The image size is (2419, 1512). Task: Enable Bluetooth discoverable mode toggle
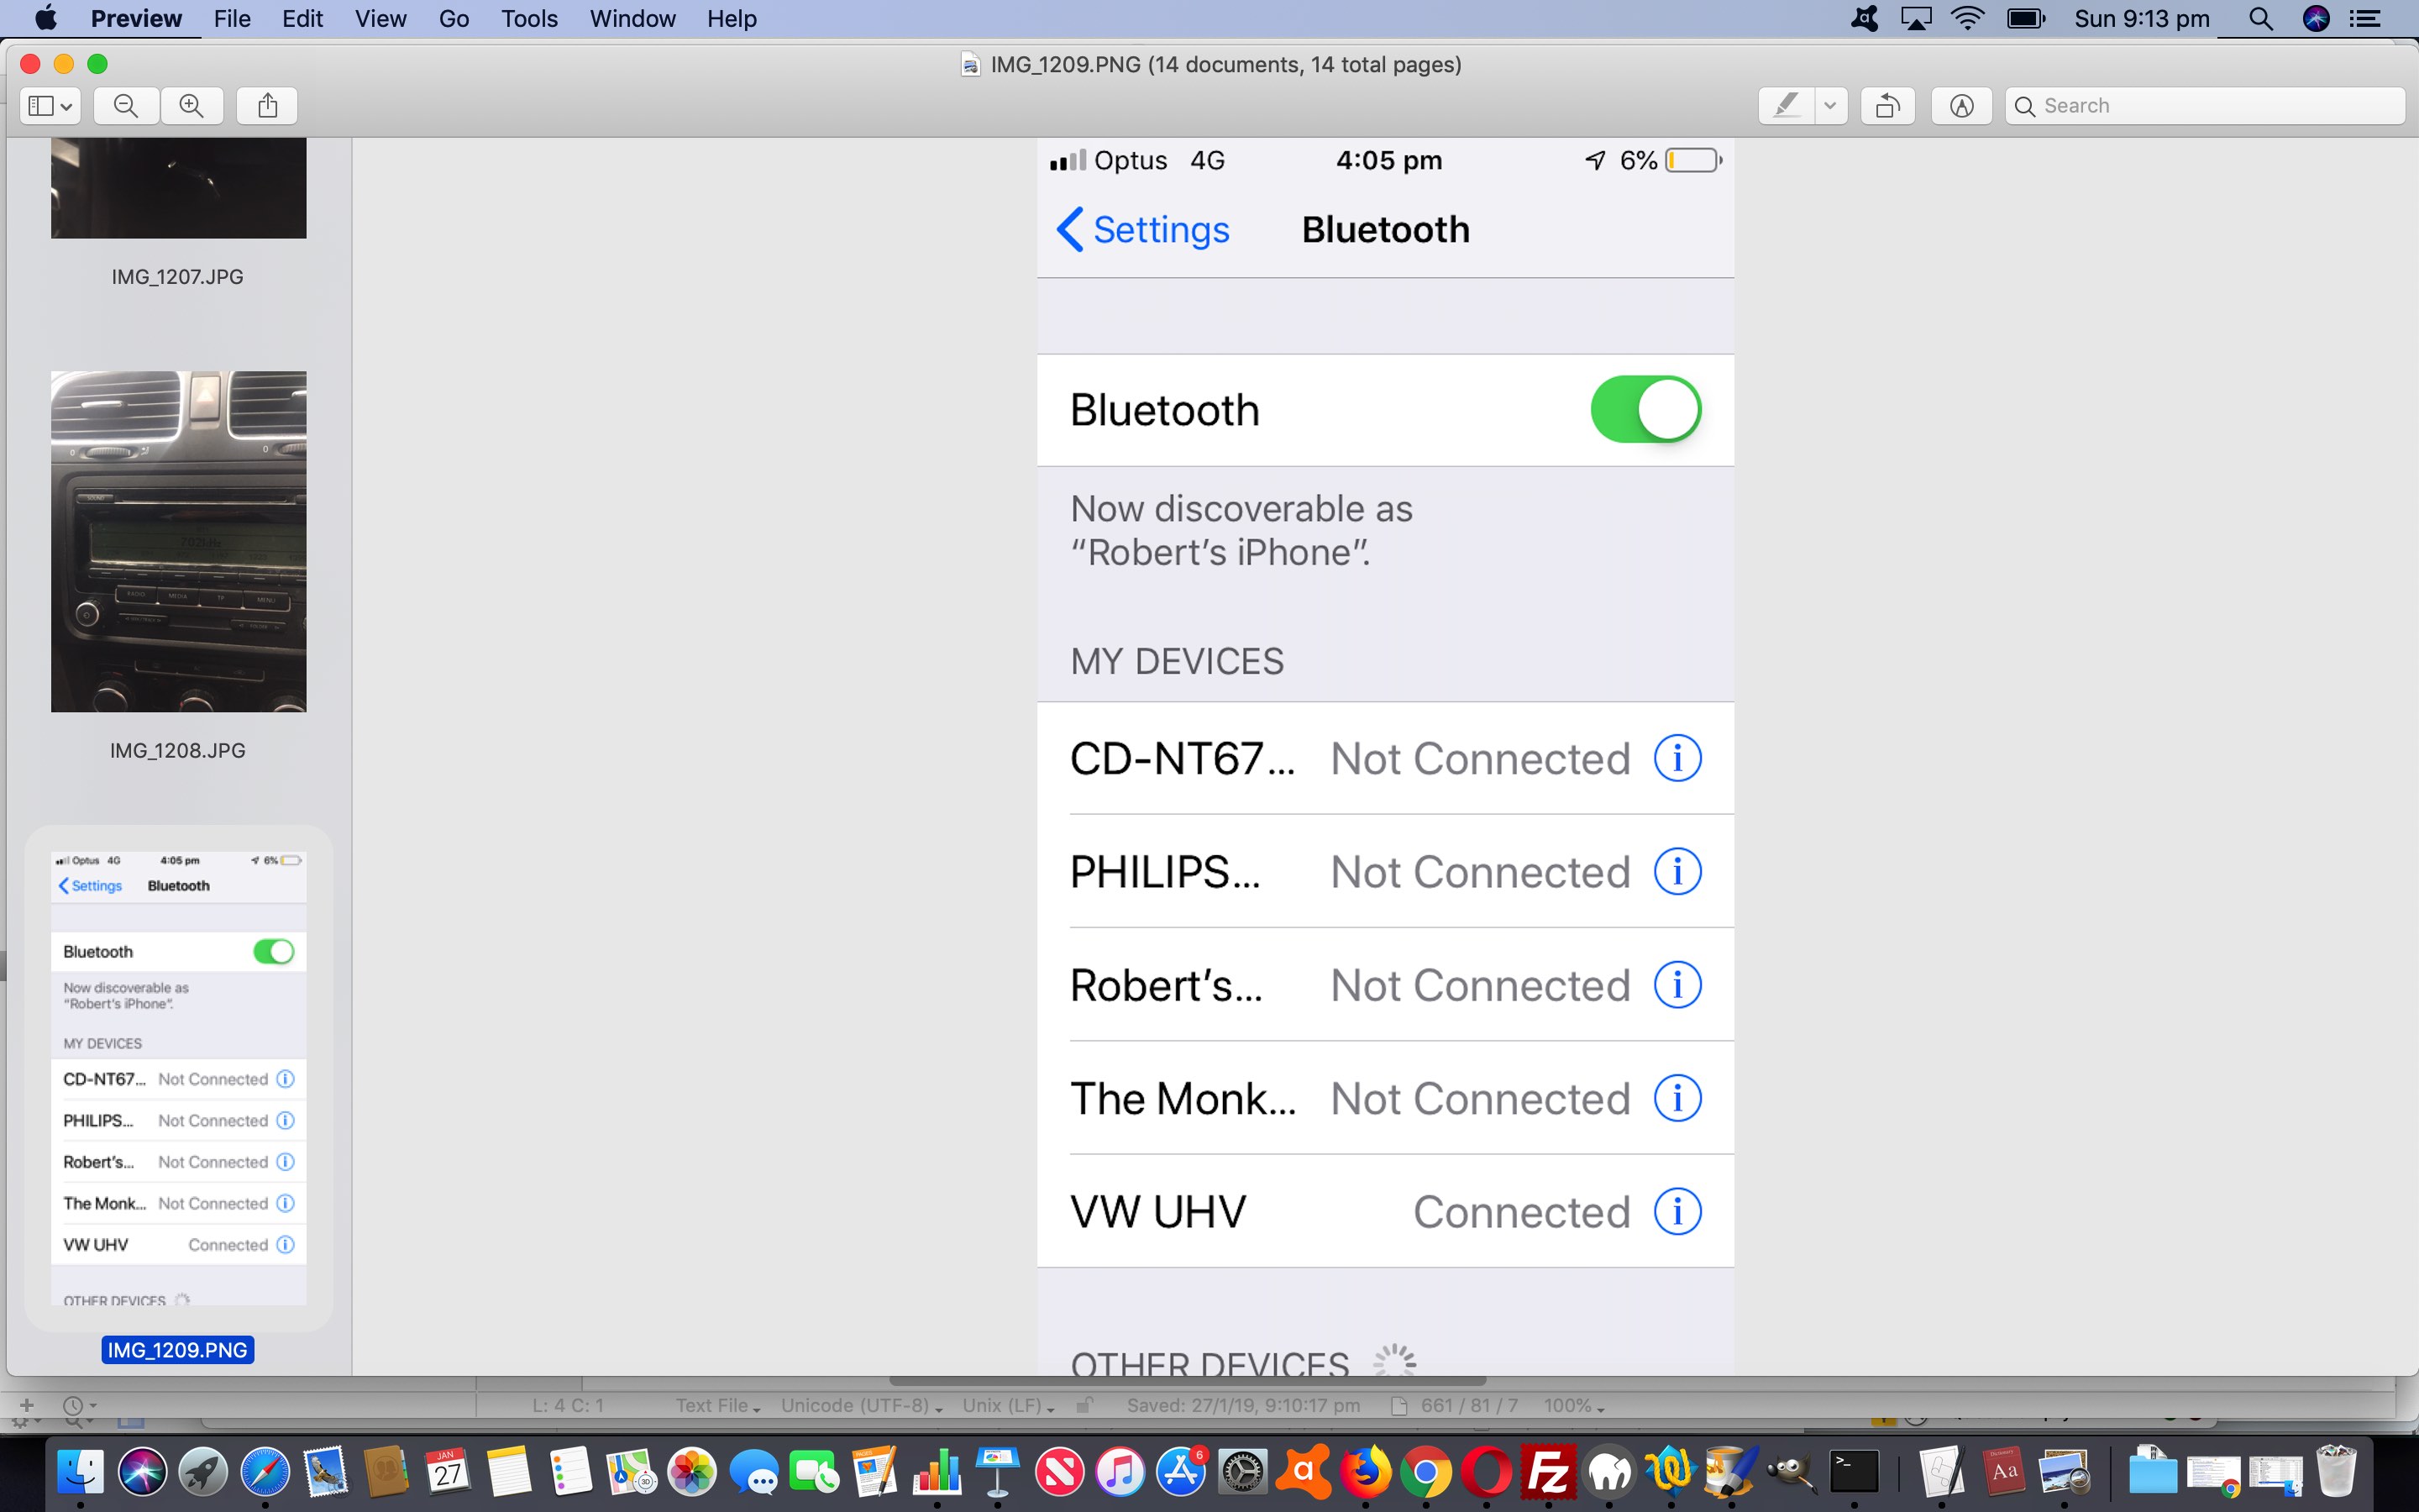pyautogui.click(x=1642, y=407)
